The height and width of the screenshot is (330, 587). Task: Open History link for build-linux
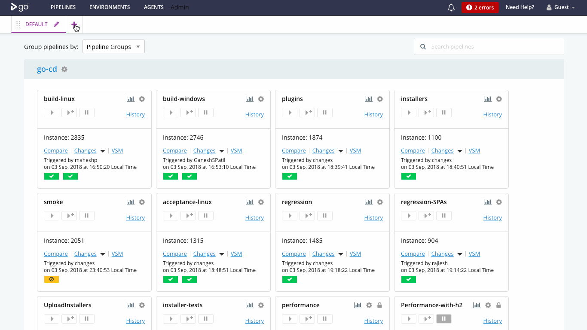135,114
